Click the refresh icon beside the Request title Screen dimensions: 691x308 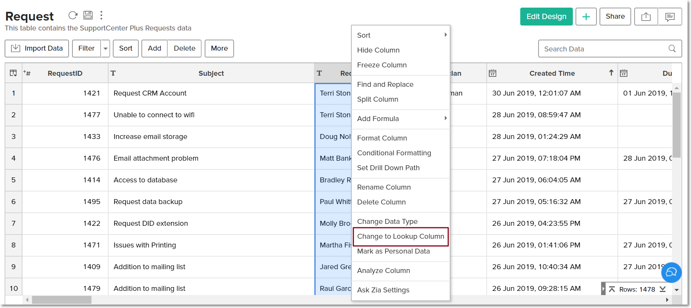point(73,15)
